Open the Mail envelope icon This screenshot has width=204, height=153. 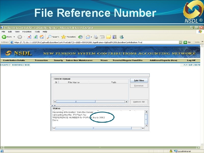click(88, 37)
